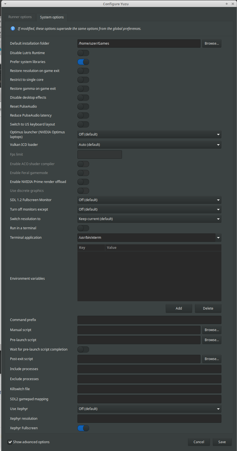Click Include processes field
This screenshot has height=451, width=237.
pyautogui.click(x=149, y=369)
